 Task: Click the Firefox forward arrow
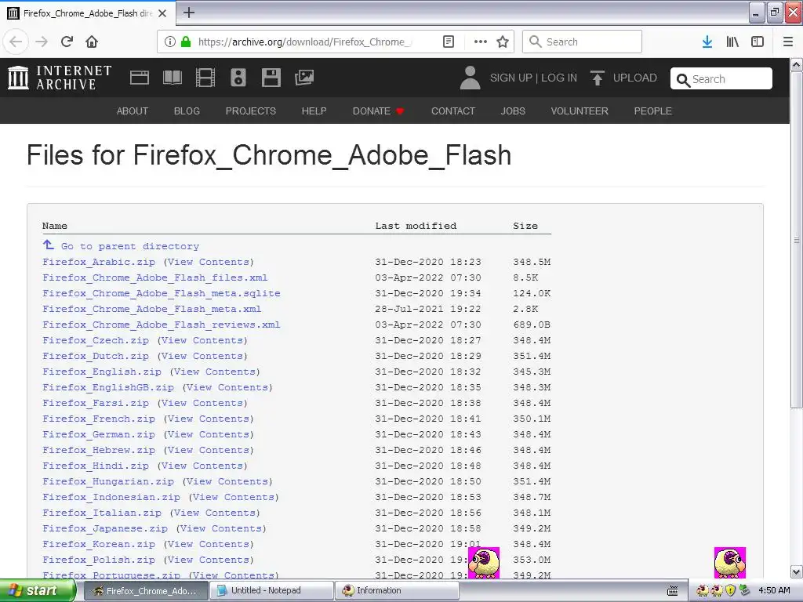pyautogui.click(x=42, y=42)
